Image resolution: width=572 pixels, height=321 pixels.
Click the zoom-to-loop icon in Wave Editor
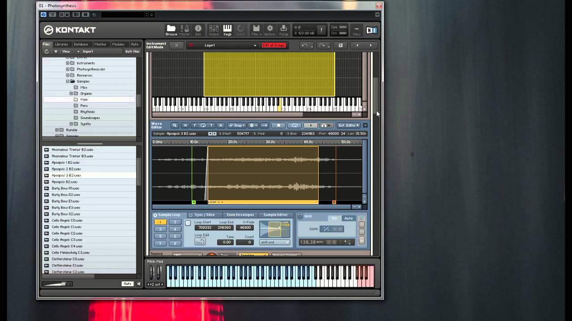pyautogui.click(x=203, y=125)
